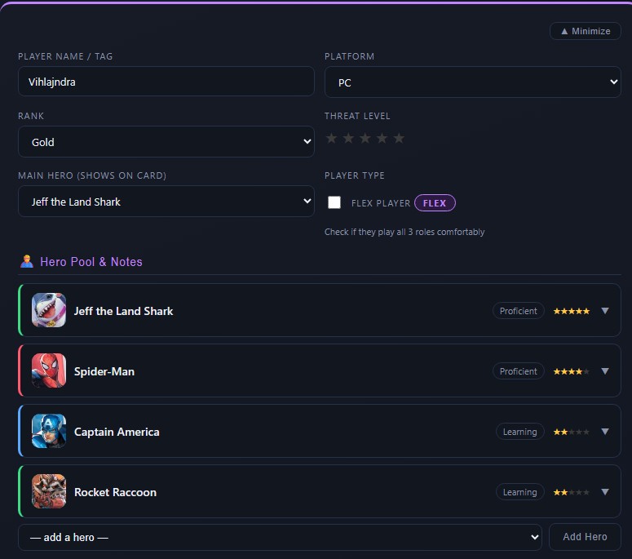Click the Hero Pool & Notes heading

pyautogui.click(x=91, y=262)
